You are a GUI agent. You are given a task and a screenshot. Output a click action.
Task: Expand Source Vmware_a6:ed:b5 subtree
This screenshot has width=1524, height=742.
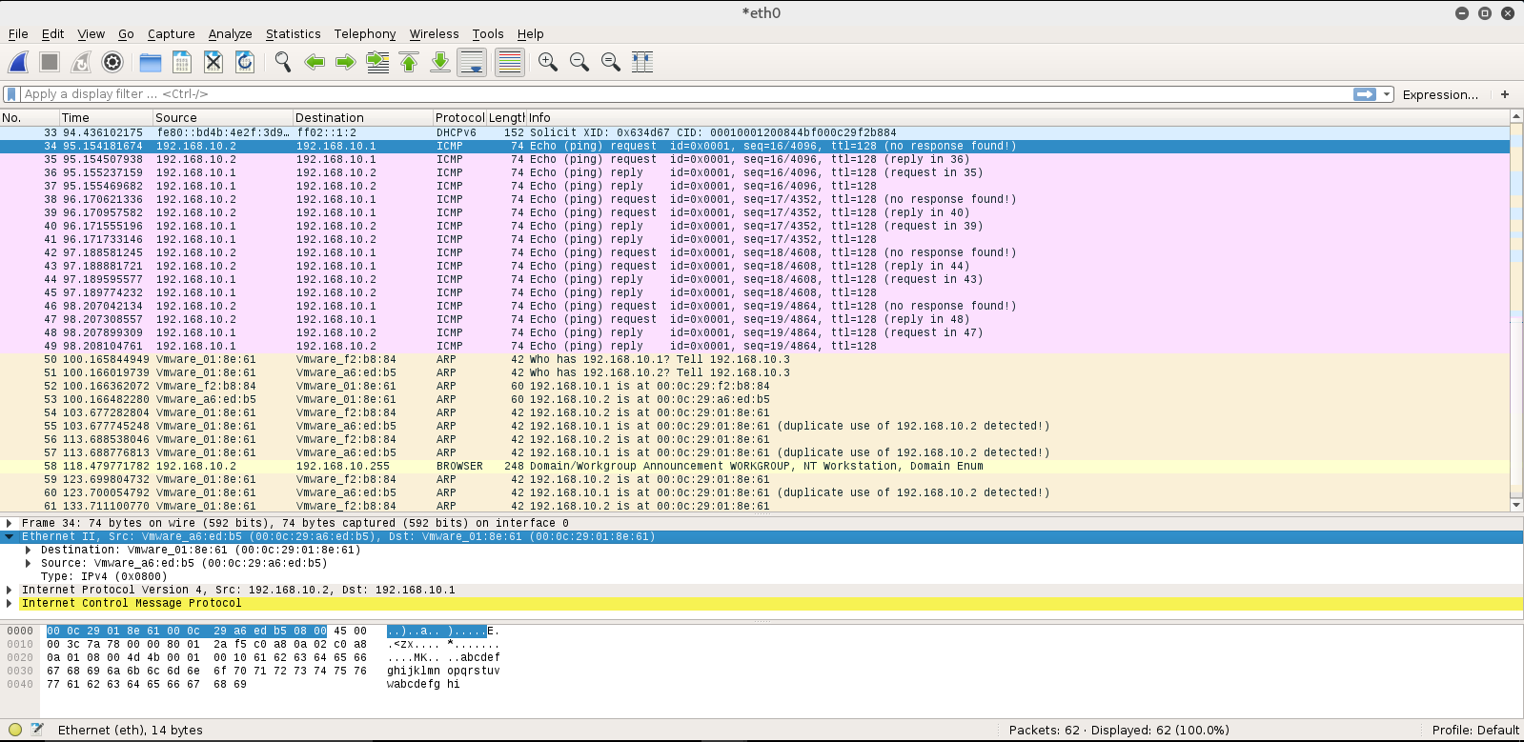tap(28, 563)
